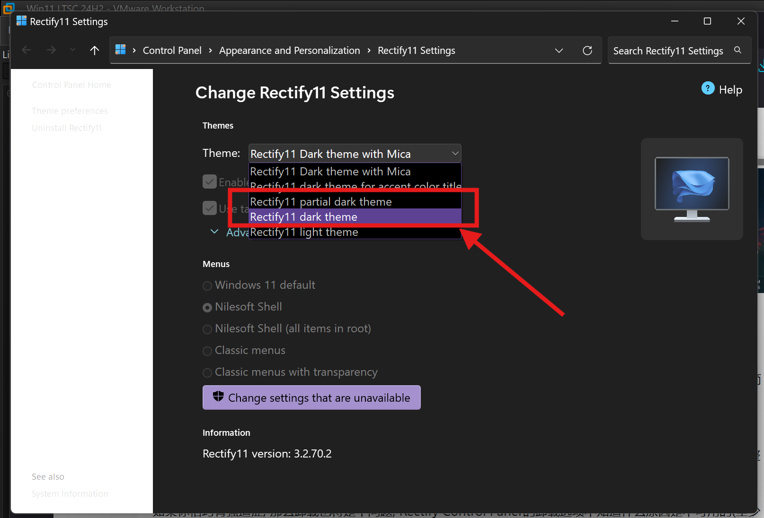Expand chevron after Control Panel breadcrumb
The image size is (764, 518).
(x=210, y=50)
